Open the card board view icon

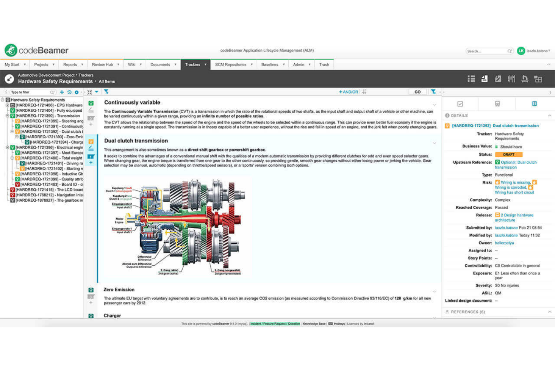(511, 79)
